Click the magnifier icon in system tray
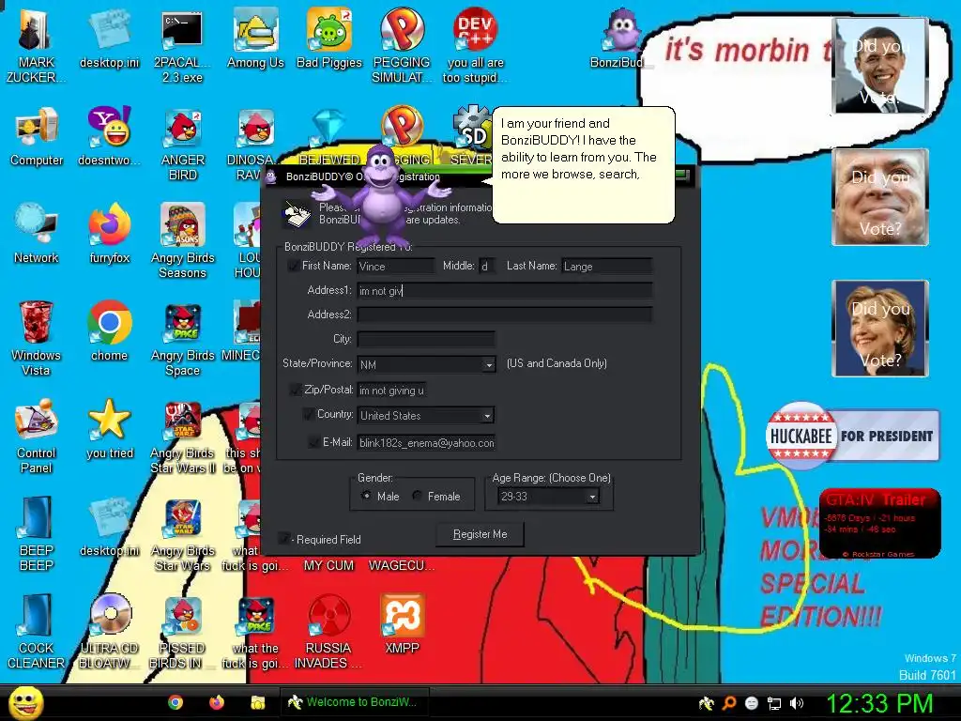The image size is (961, 721). [728, 703]
